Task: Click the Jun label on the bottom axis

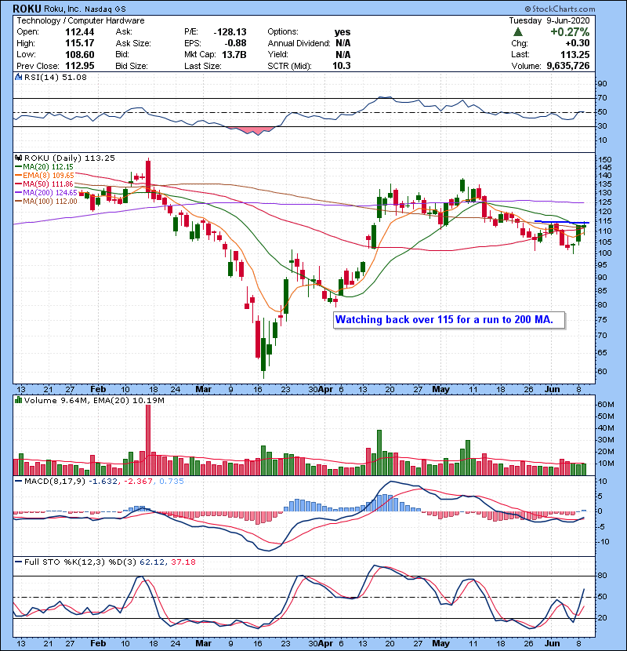Action: point(552,643)
